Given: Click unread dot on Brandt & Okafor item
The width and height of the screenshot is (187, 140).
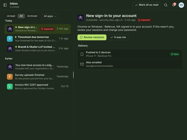Looking at the screenshot, I should point(16,47).
